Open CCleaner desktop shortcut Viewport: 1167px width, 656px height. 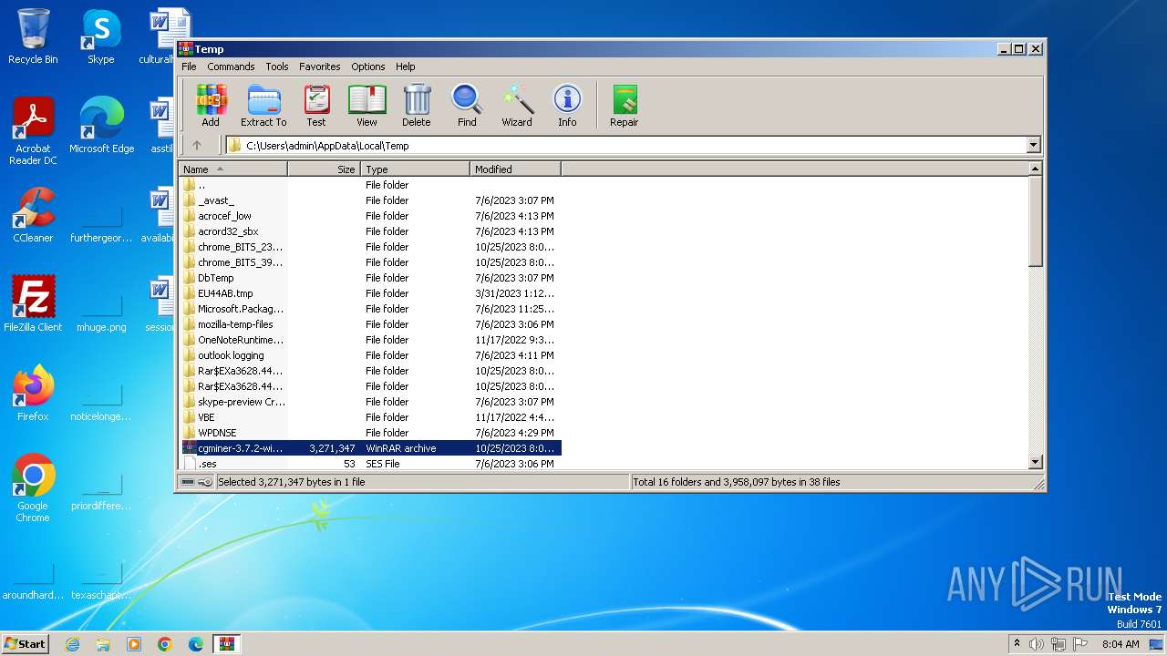33,214
